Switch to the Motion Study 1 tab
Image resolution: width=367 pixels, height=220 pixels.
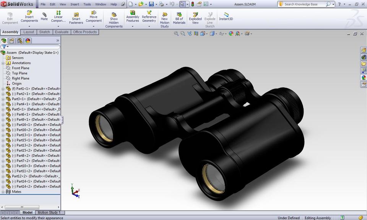click(49, 212)
